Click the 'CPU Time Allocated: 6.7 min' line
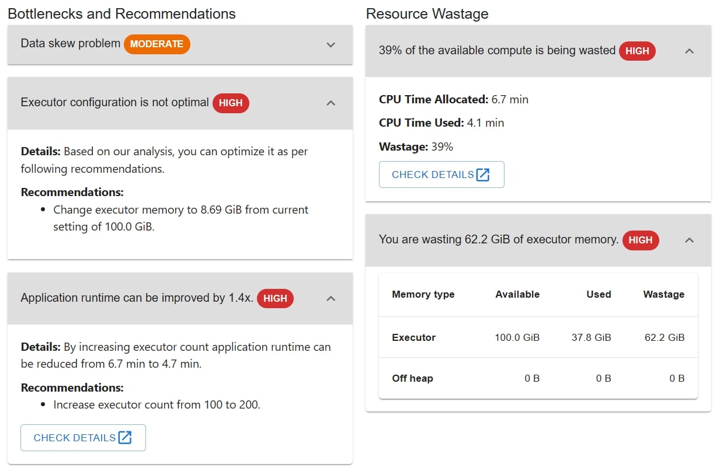The image size is (727, 471). tap(454, 100)
